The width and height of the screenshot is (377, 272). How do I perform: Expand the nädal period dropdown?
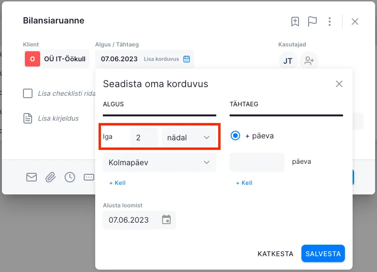(x=188, y=137)
